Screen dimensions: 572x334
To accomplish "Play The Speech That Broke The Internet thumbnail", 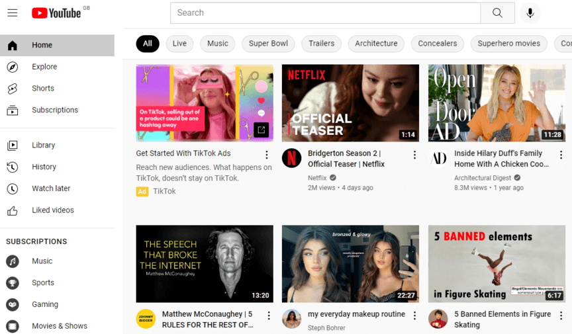I will (x=205, y=264).
